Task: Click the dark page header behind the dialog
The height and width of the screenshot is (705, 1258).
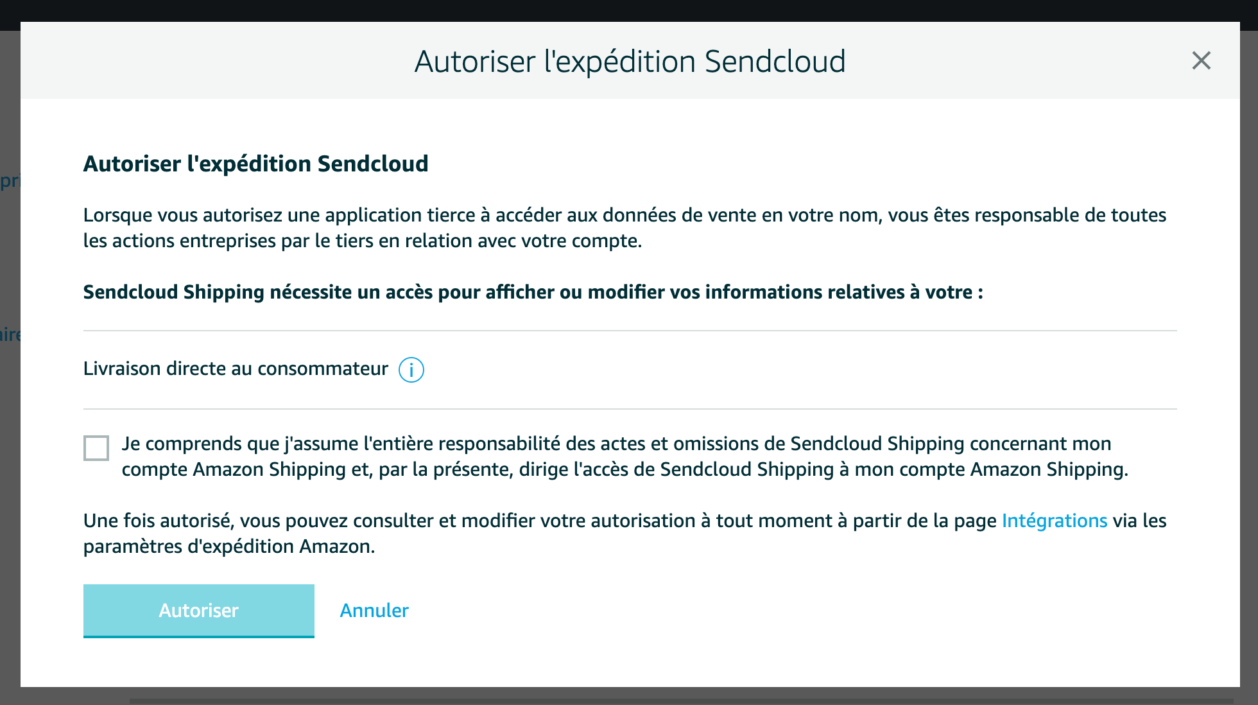Action: tap(629, 10)
